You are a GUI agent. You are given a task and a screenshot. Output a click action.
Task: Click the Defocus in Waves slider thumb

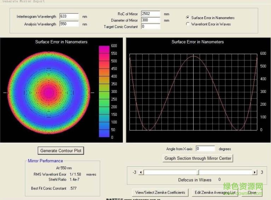198,172
